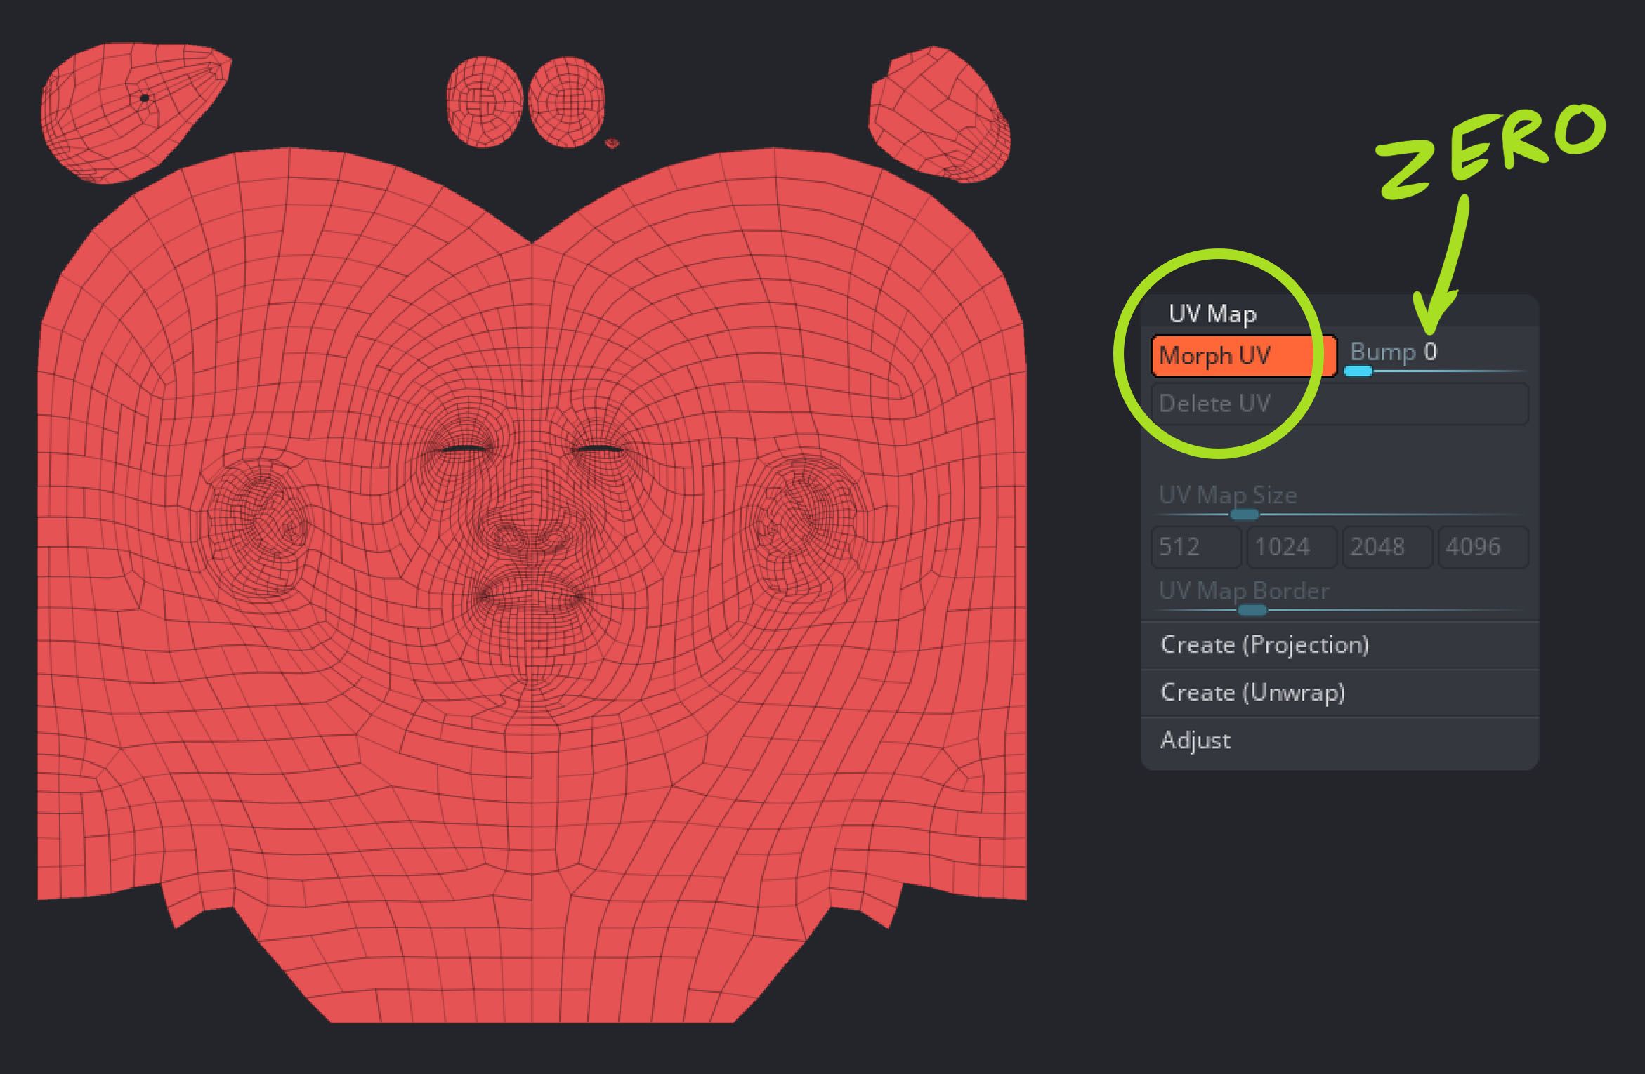Expand the Create (Projection) section

pyautogui.click(x=1265, y=645)
